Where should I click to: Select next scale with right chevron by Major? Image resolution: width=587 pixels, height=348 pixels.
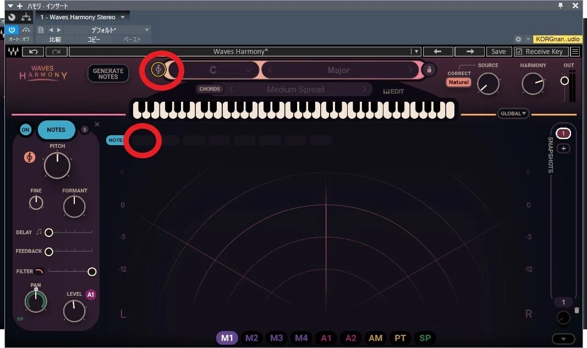[410, 70]
